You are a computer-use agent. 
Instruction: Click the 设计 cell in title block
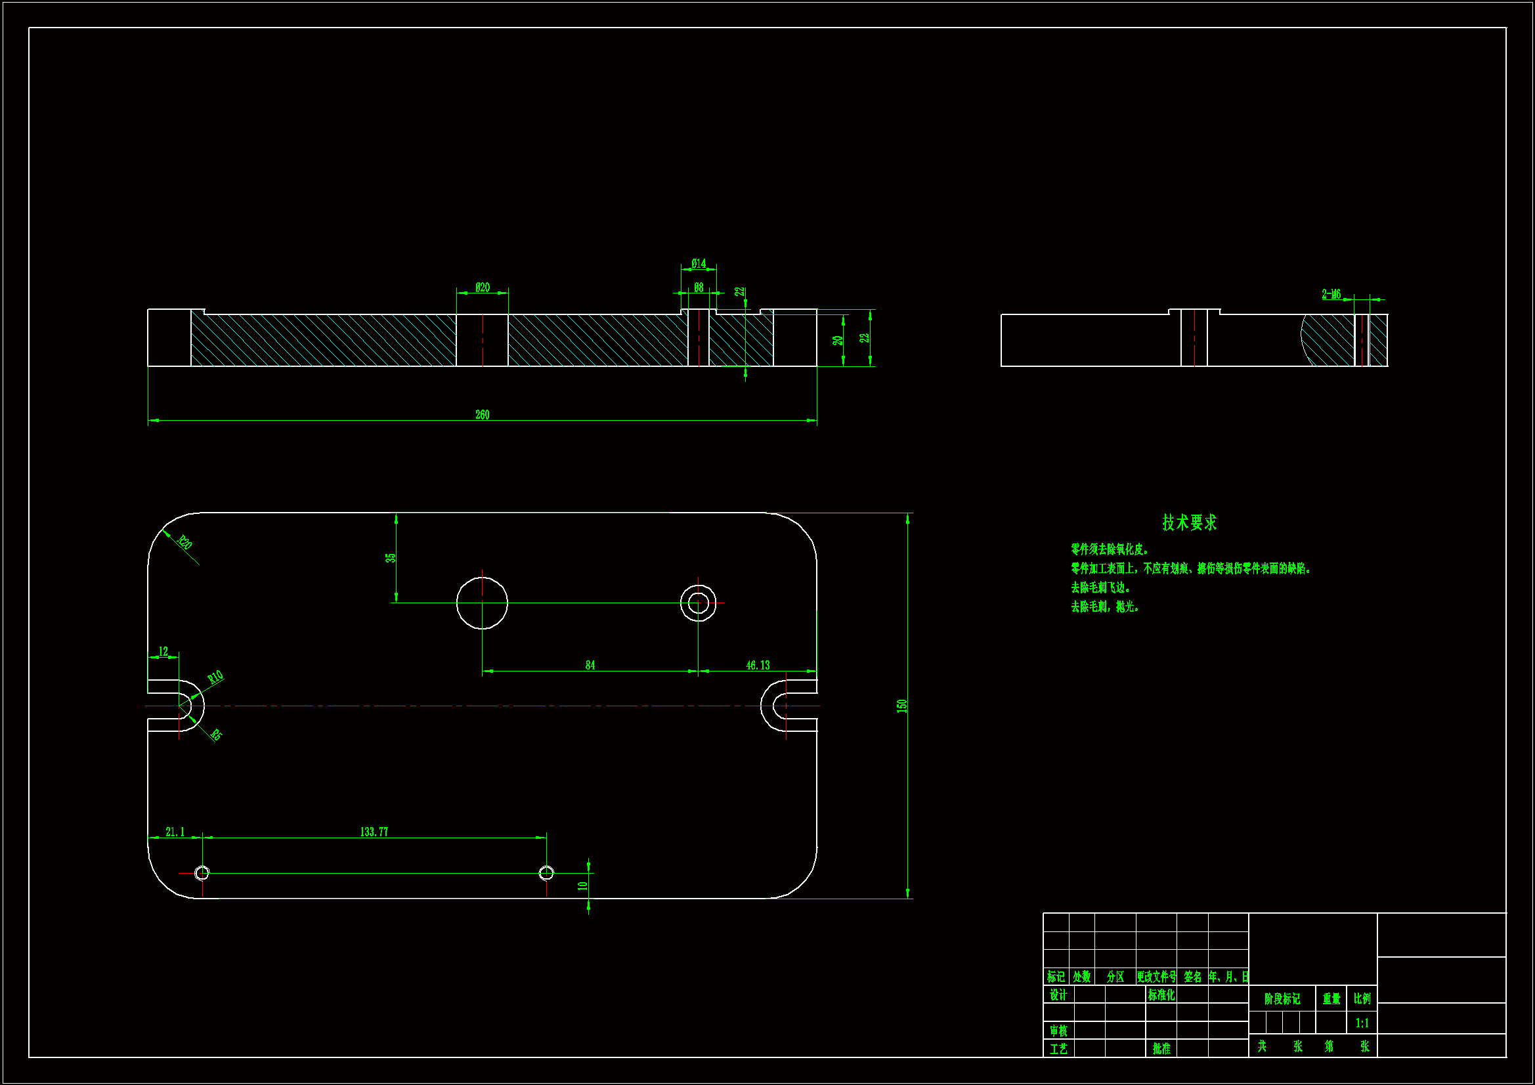1058,995
